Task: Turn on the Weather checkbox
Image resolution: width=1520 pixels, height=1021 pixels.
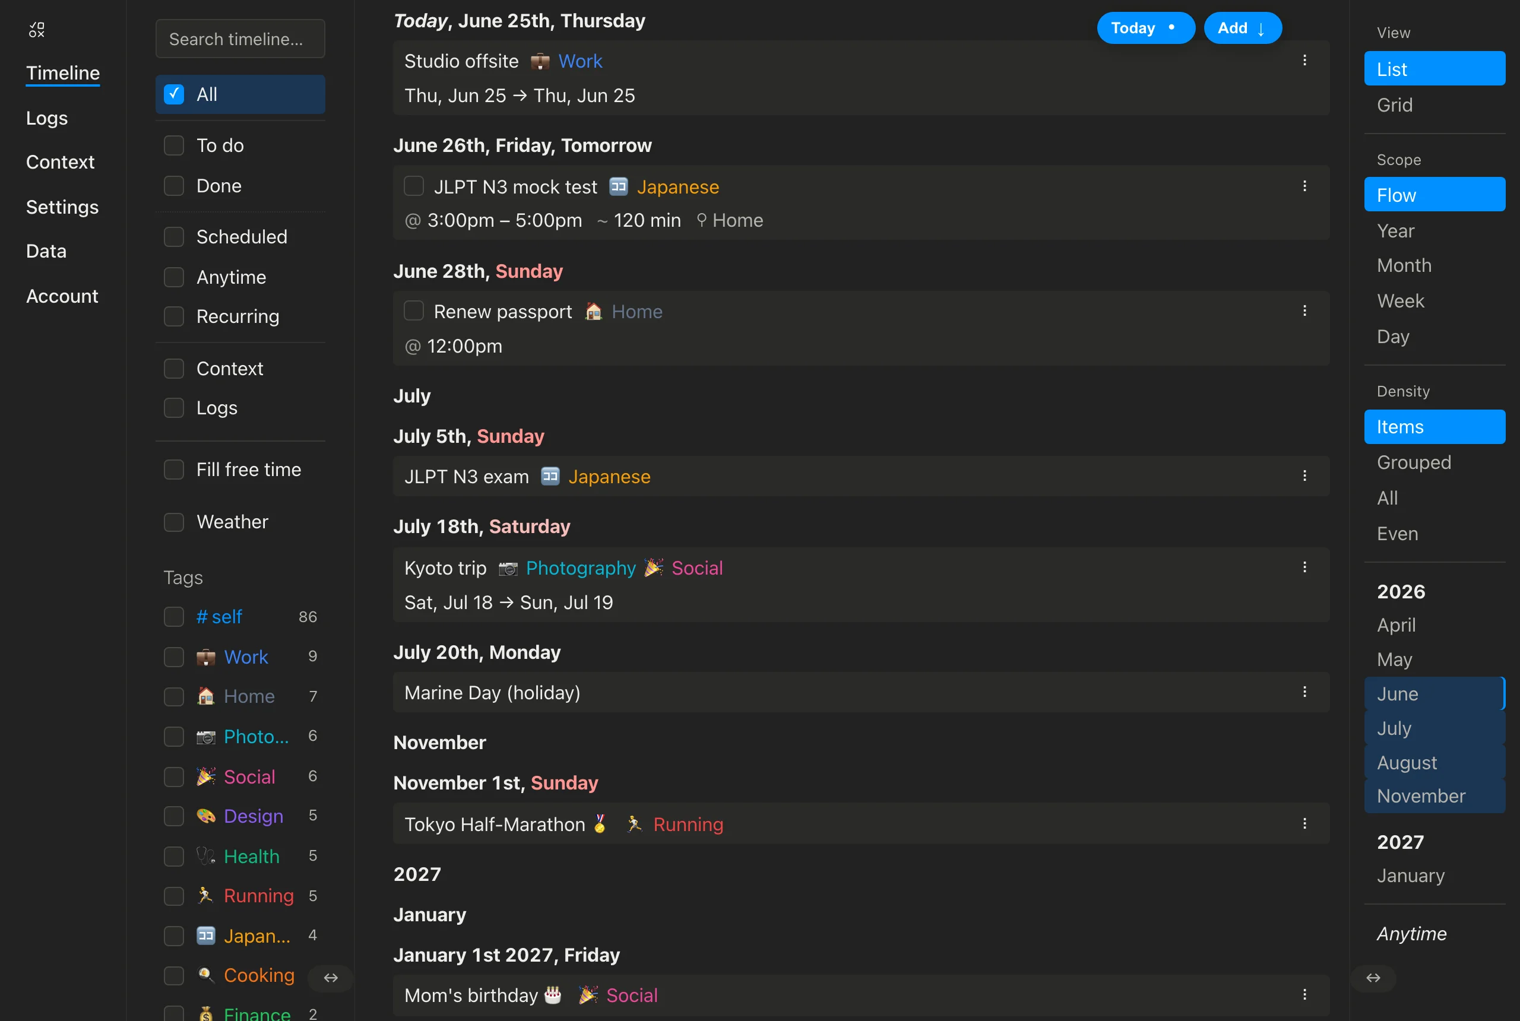Action: click(x=174, y=522)
